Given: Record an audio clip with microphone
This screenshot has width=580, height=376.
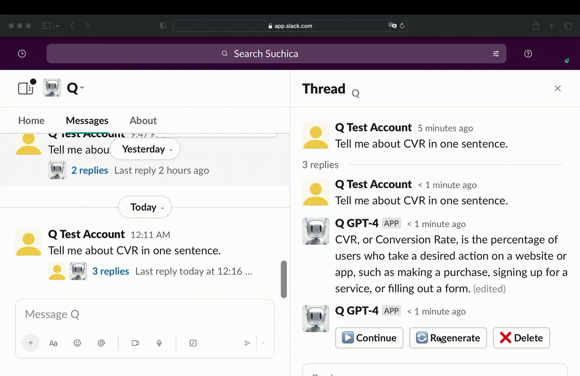Looking at the screenshot, I should point(159,343).
